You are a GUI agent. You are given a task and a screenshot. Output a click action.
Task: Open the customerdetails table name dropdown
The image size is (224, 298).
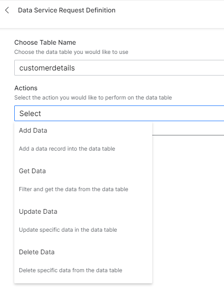[119, 68]
